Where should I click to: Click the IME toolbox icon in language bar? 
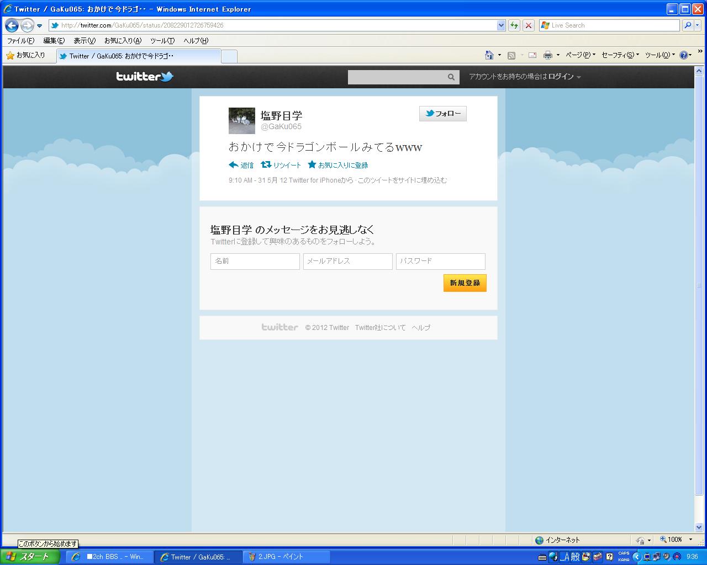click(x=597, y=557)
